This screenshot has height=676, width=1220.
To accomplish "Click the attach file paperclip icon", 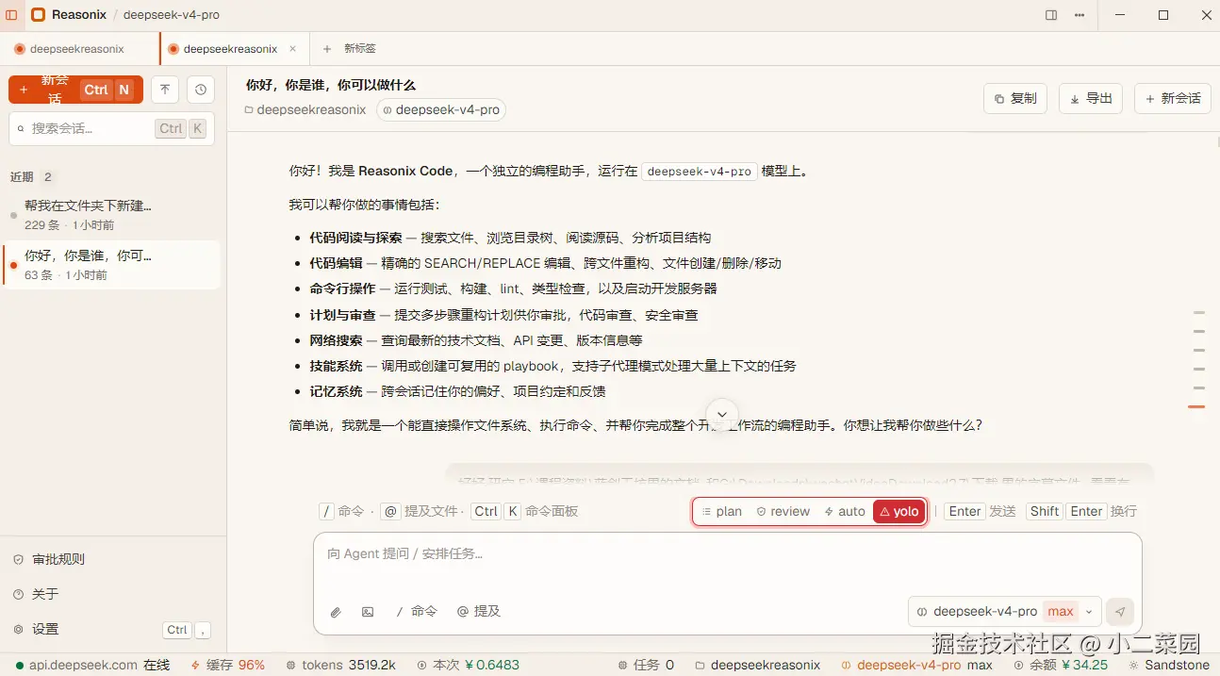I will 335,612.
